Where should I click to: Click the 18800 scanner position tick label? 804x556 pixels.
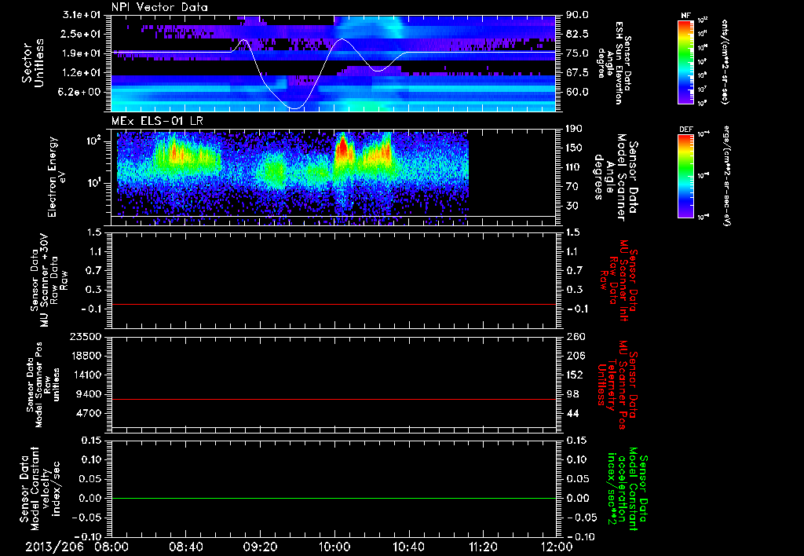pyautogui.click(x=86, y=356)
